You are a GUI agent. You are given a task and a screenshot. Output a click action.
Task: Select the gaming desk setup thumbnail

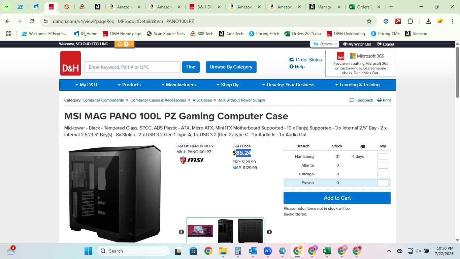click(x=200, y=231)
